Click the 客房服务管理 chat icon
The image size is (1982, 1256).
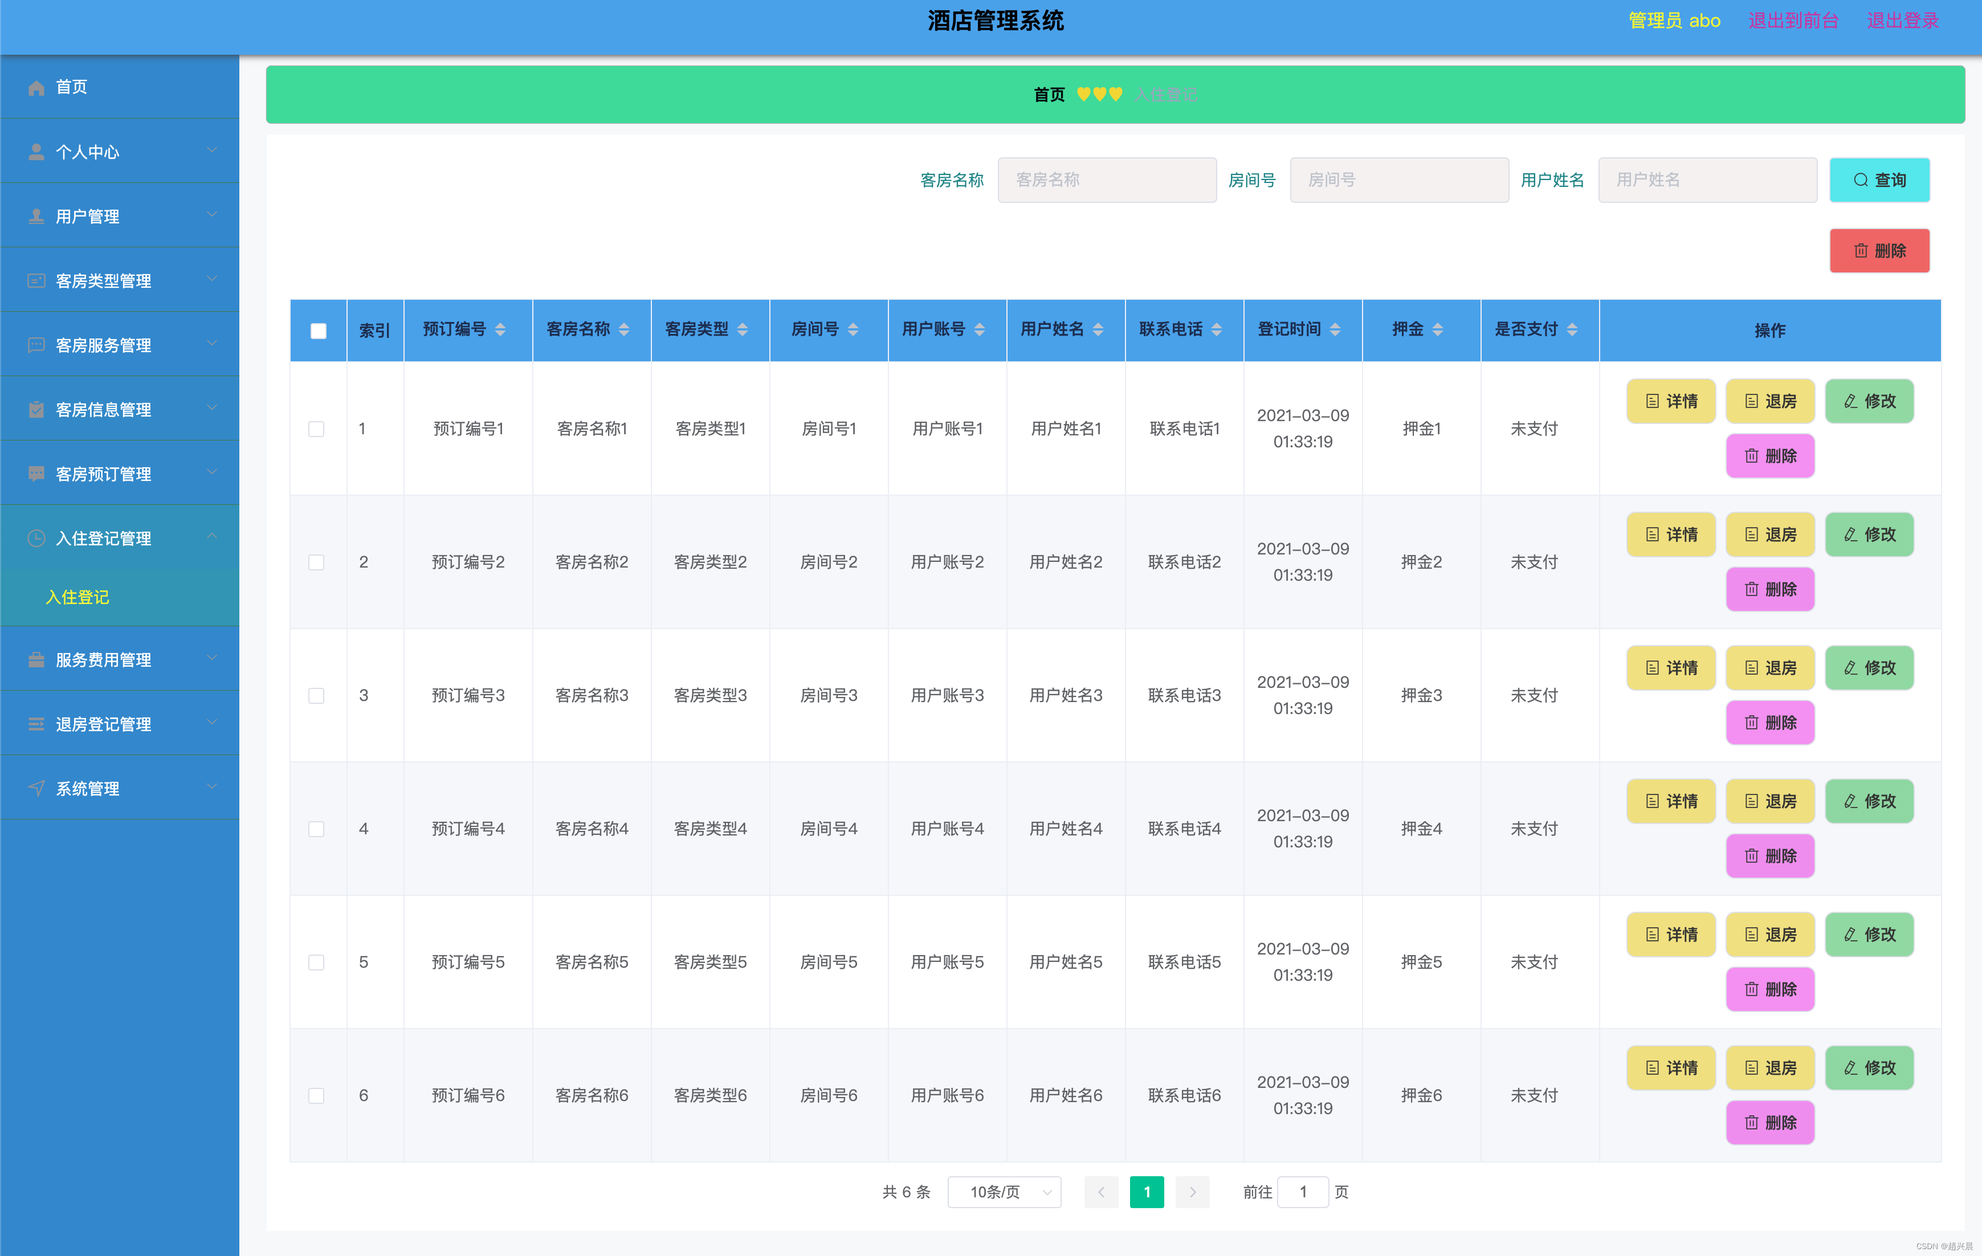click(x=36, y=345)
